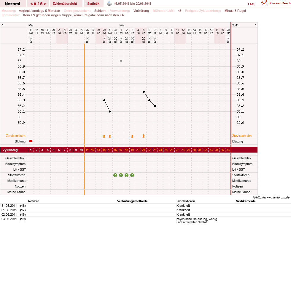Click the right-side Zervixschleim label
Screen dimensions: 291x282
[x=242, y=136]
